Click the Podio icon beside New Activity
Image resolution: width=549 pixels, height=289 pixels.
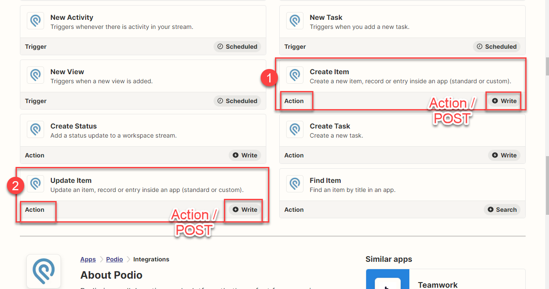(35, 21)
